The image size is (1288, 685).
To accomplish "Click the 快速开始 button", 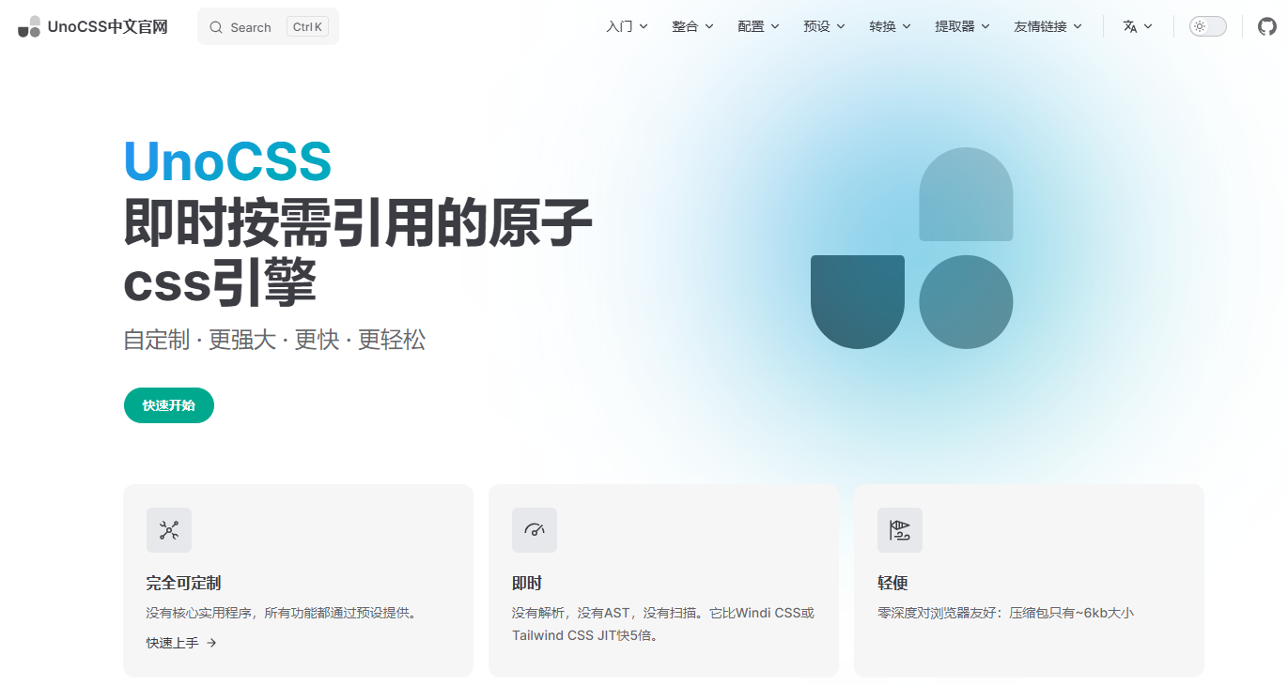I will click(169, 405).
